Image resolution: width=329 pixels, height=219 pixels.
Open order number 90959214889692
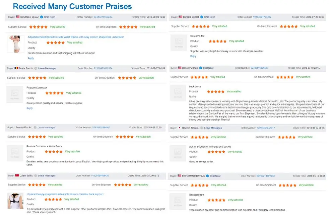pyautogui.click(x=263, y=176)
